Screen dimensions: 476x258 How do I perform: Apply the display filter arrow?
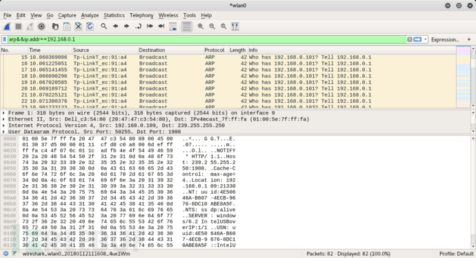click(418, 39)
